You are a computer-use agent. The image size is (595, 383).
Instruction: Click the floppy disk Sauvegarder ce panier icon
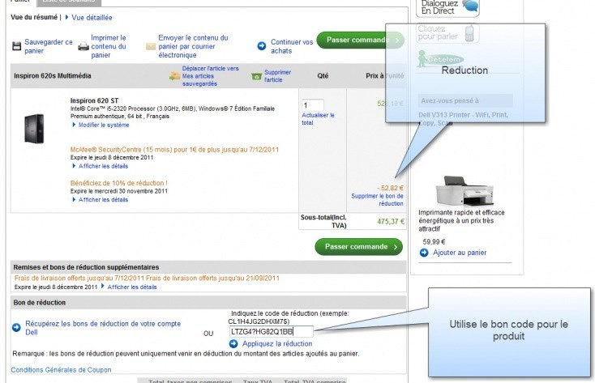[17, 46]
